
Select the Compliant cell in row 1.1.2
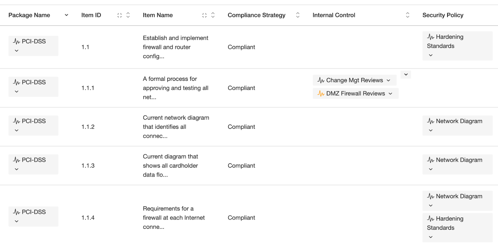[x=241, y=127]
